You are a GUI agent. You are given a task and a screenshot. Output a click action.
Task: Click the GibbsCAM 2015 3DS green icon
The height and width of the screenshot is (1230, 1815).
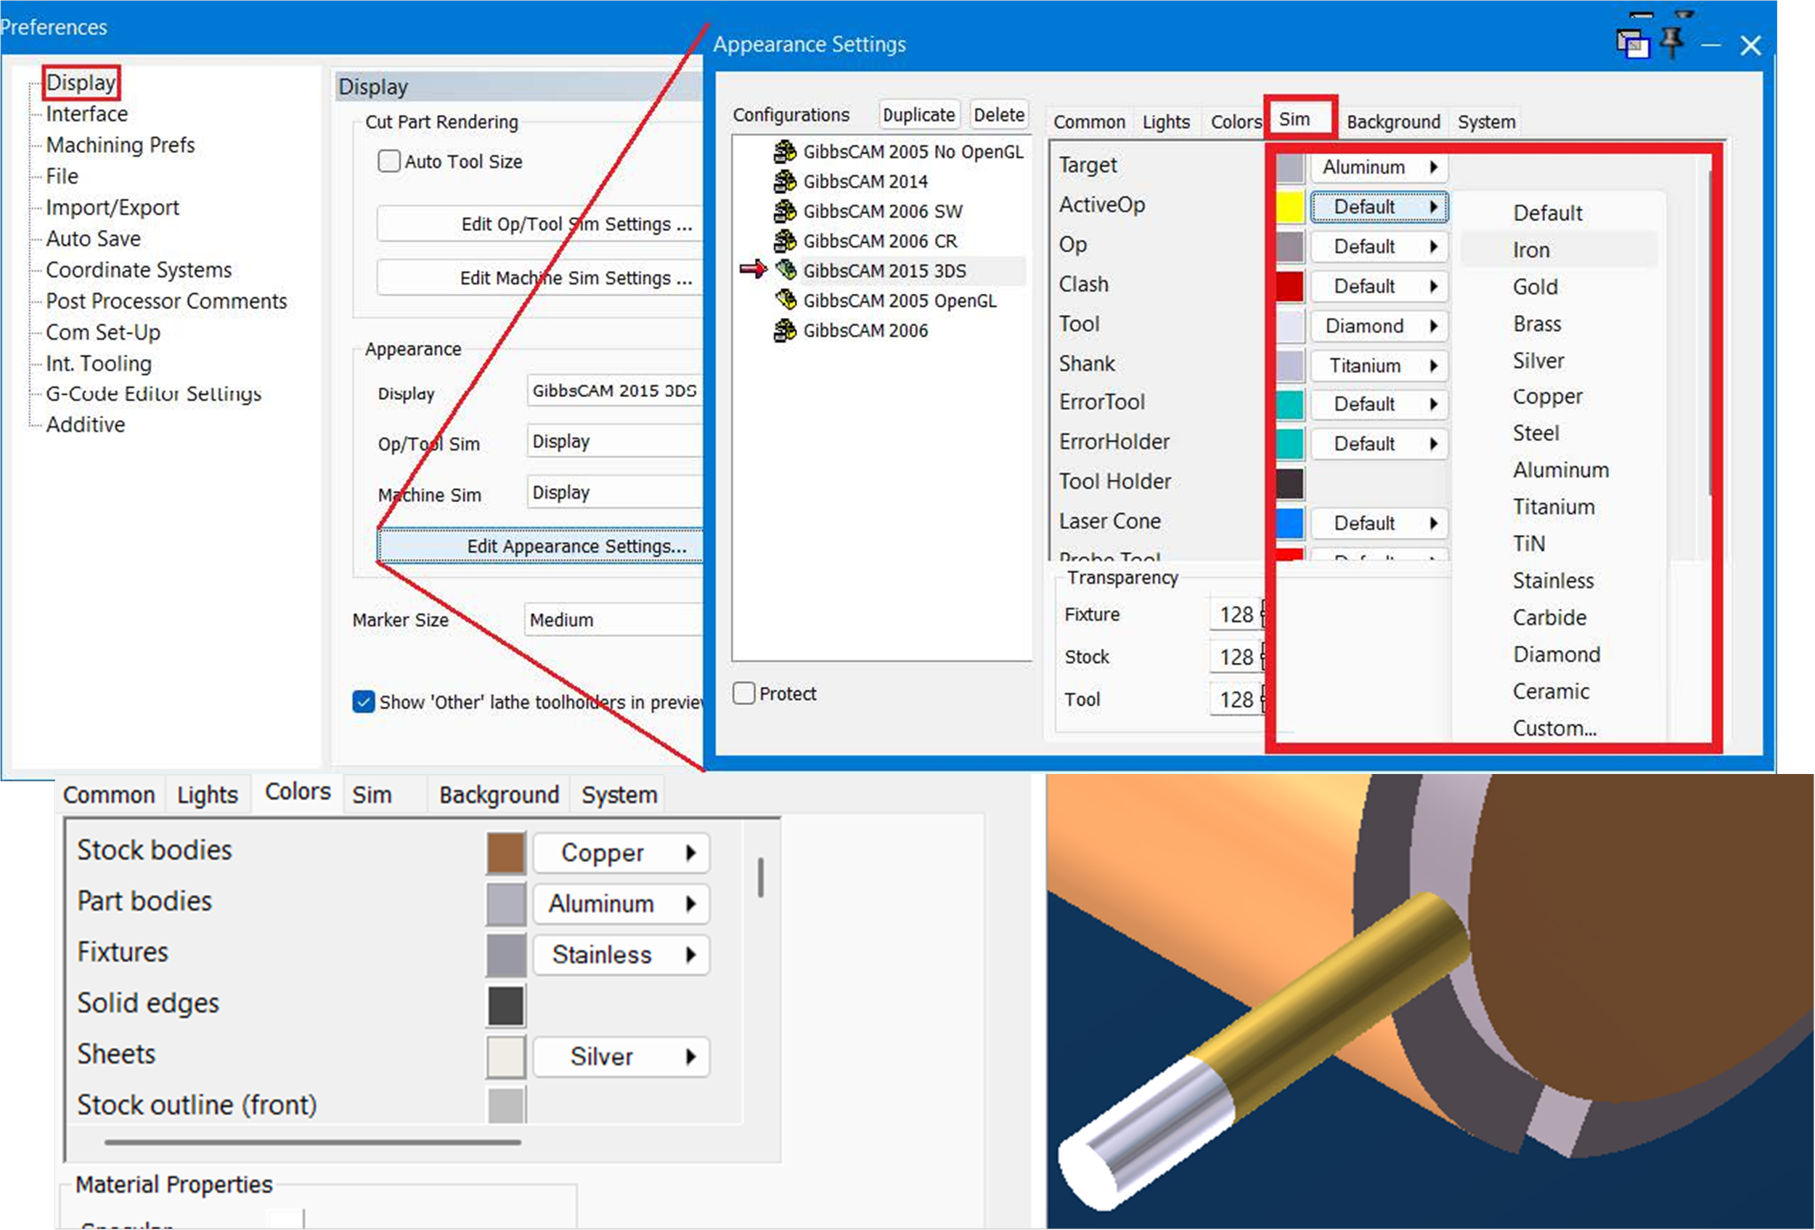click(786, 270)
